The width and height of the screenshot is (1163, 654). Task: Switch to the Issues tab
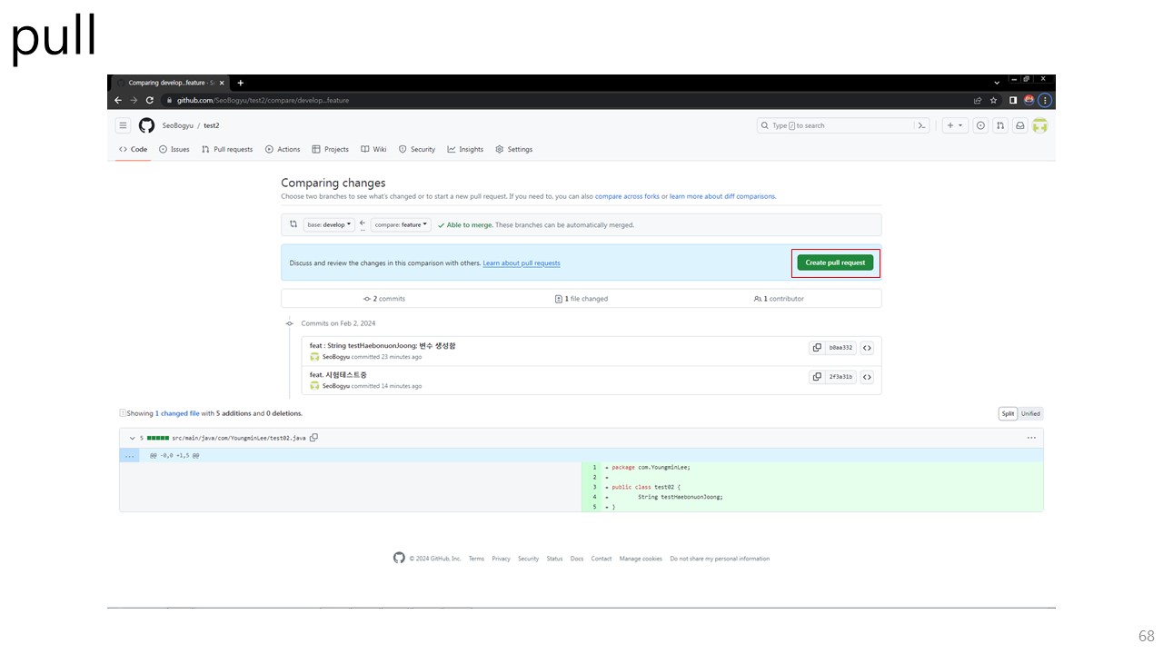pos(174,149)
